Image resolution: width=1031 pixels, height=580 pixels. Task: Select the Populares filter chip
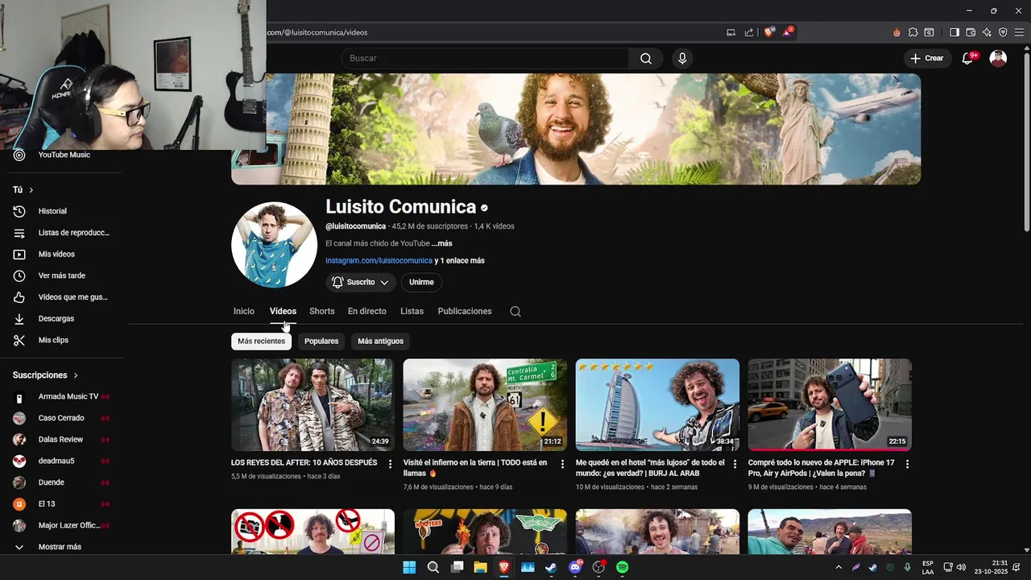point(321,341)
